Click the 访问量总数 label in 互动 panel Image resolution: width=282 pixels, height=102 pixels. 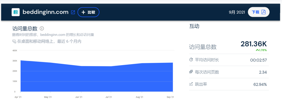click(x=203, y=47)
